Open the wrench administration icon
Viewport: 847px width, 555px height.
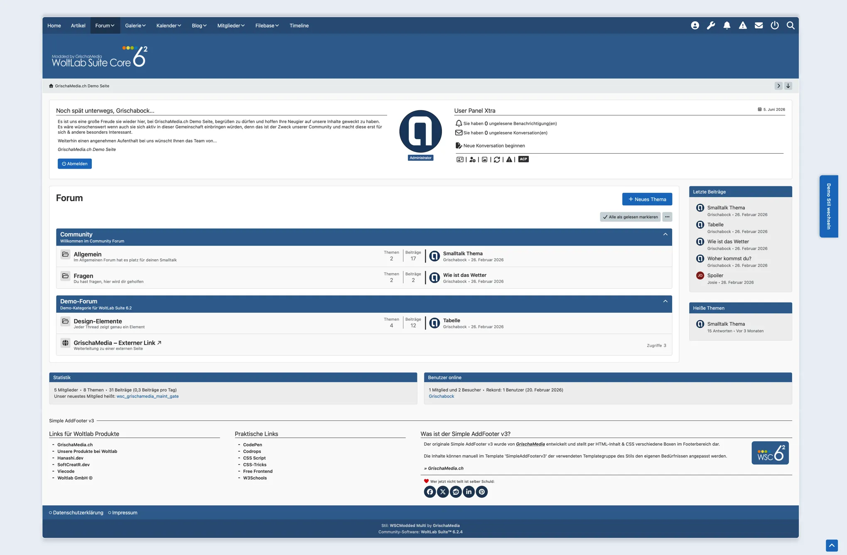(x=711, y=25)
